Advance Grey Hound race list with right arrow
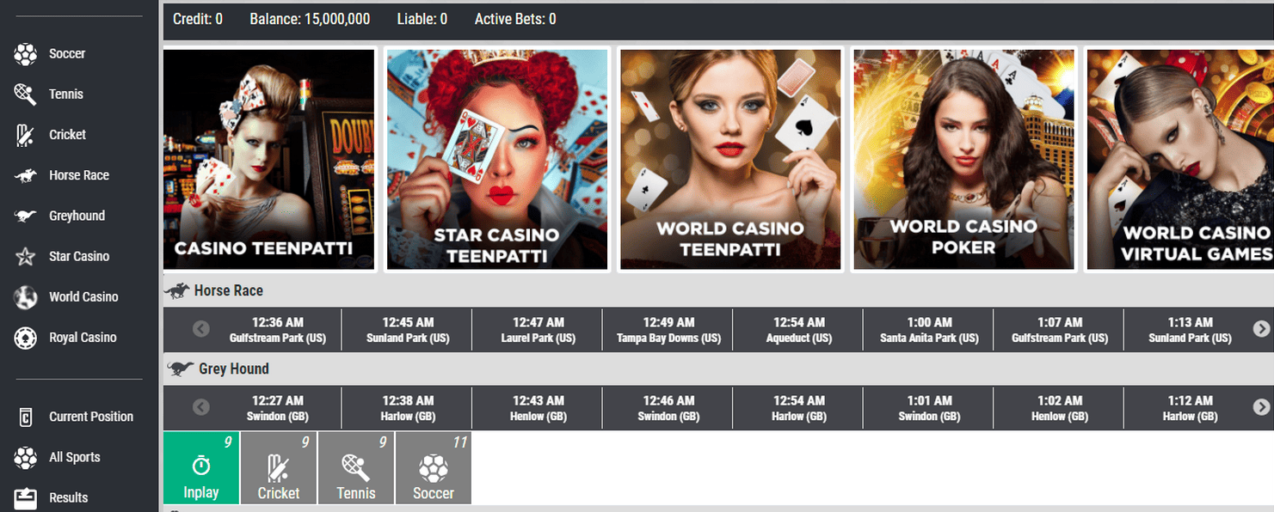 1261,407
